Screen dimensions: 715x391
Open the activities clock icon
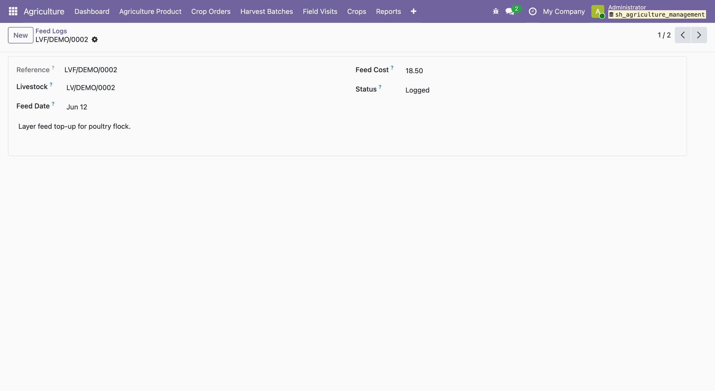[533, 12]
